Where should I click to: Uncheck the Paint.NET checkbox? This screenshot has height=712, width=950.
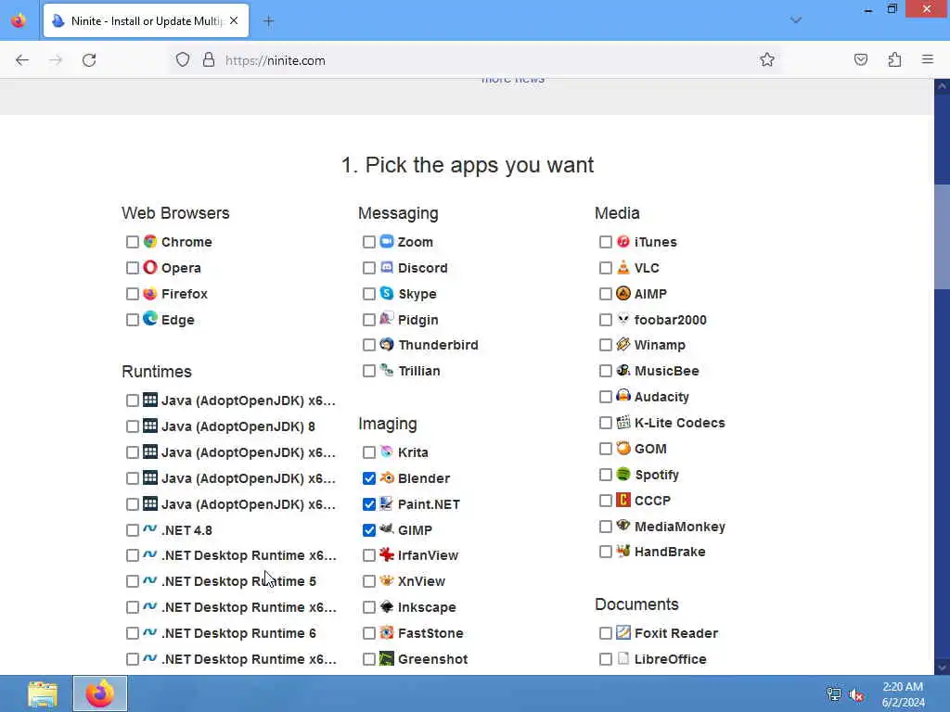tap(368, 504)
